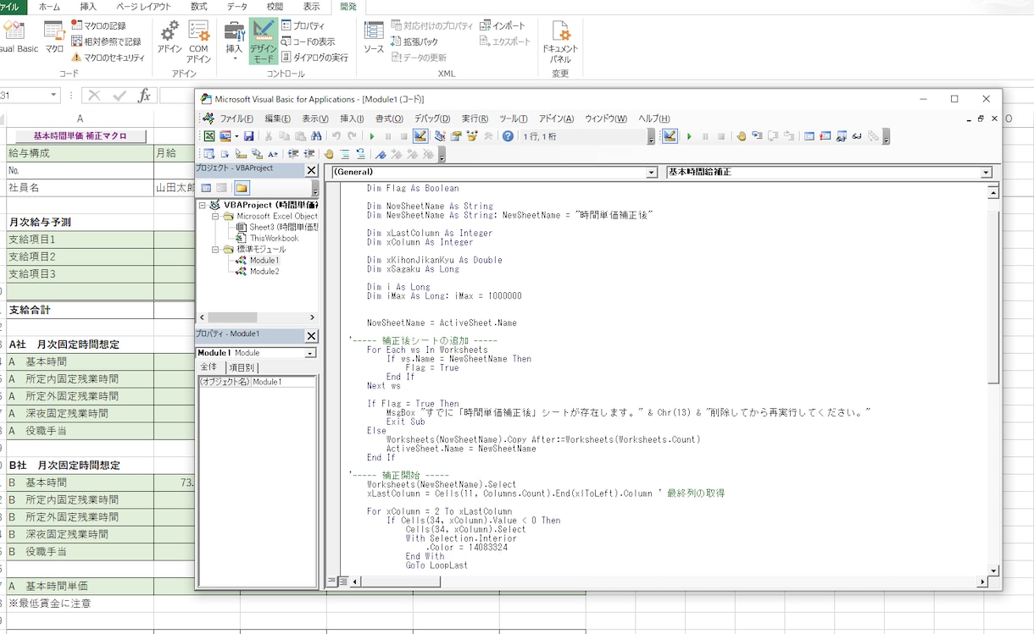Screen dimensions: 1034x634
Task: Click the Save icon in VBA standard toolbar
Action: (x=248, y=135)
